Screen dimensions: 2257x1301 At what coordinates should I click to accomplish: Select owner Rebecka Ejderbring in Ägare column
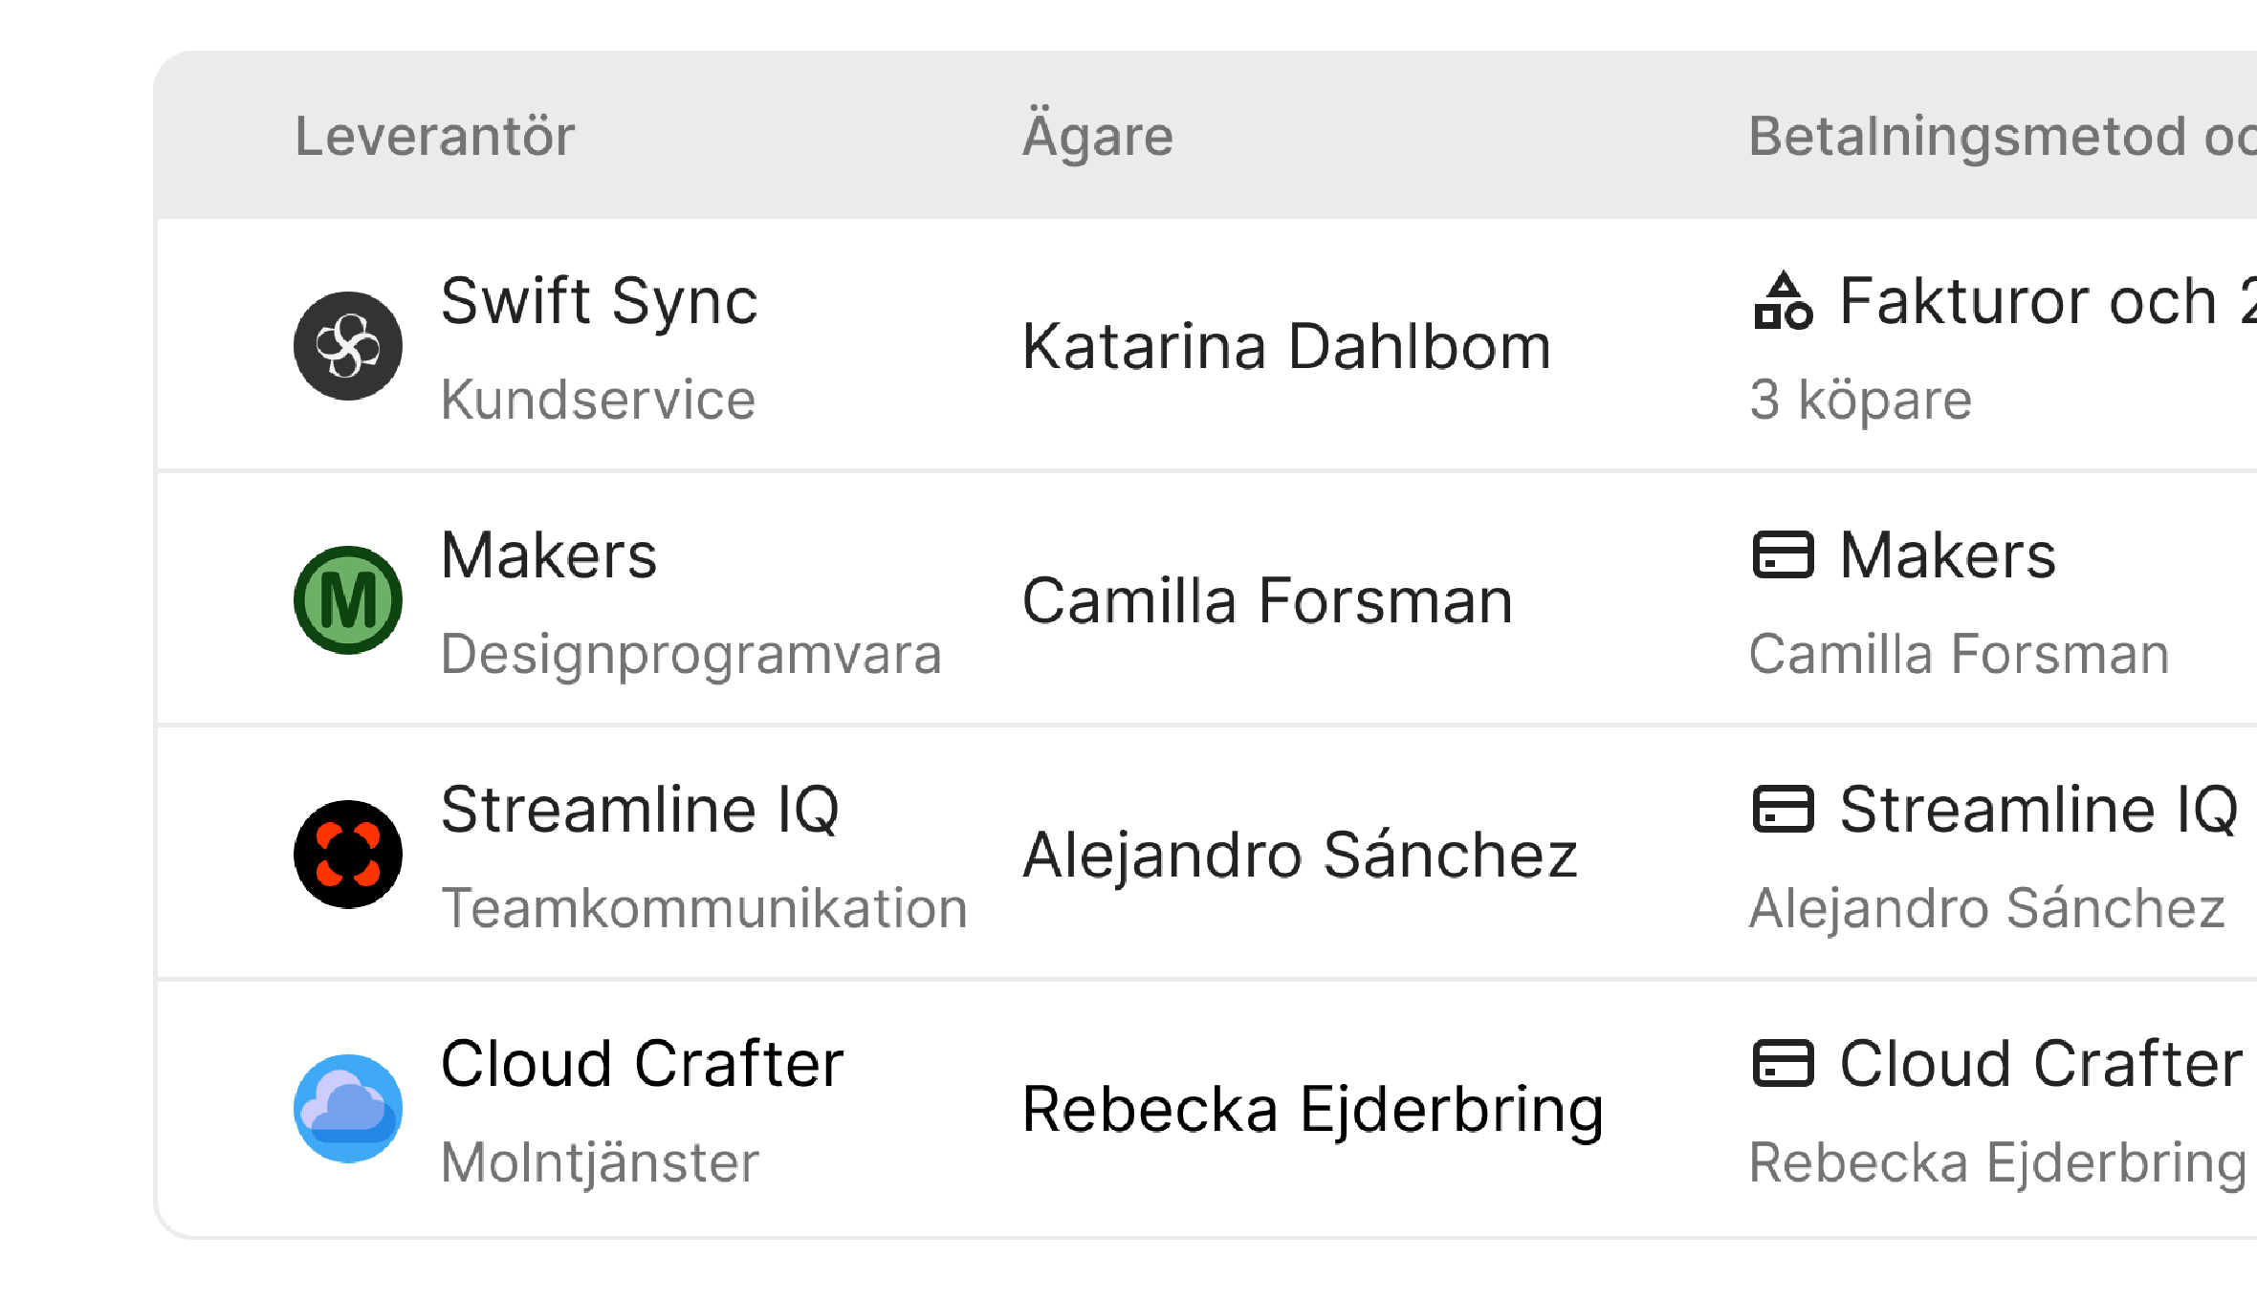click(x=1312, y=1109)
